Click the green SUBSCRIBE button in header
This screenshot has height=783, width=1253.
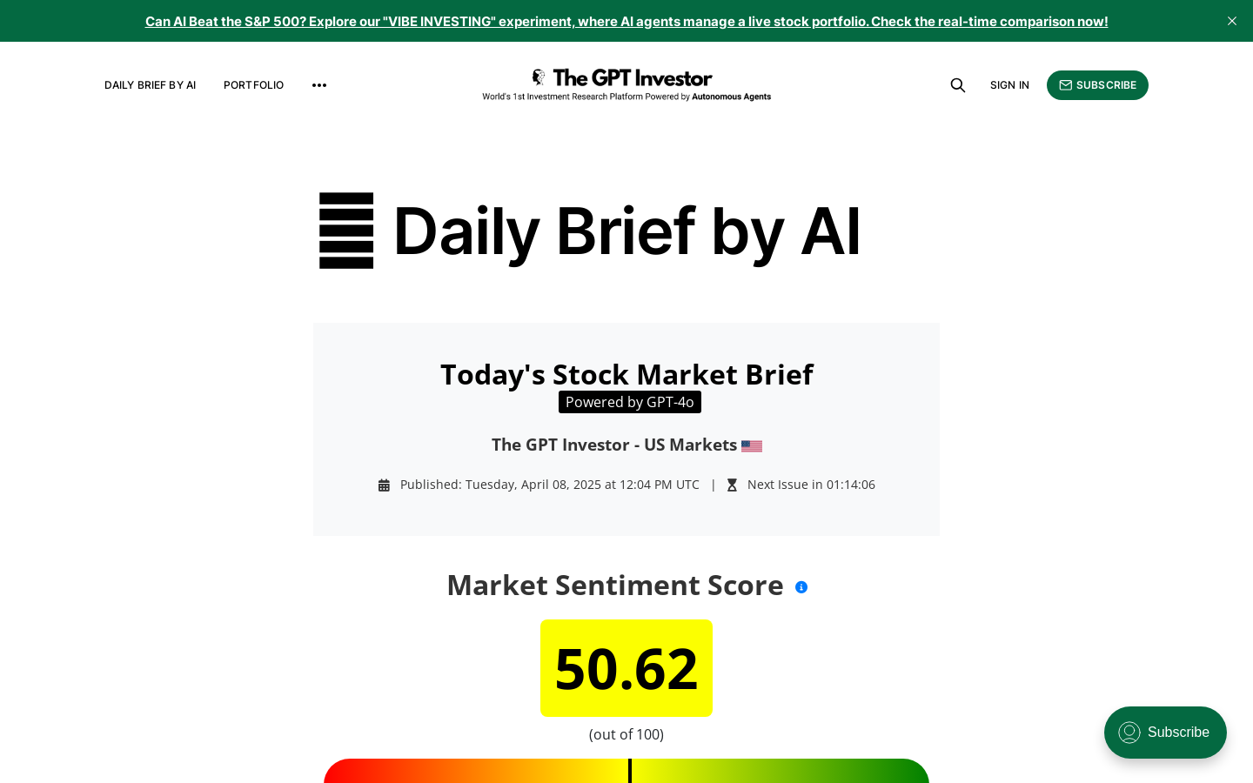coord(1097,85)
